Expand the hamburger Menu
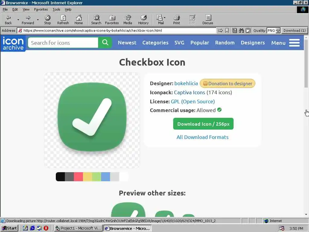The width and height of the screenshot is (309, 232). (x=285, y=43)
